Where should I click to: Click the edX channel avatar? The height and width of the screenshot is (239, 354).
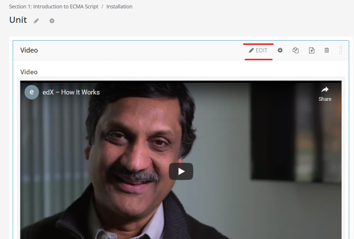31,92
